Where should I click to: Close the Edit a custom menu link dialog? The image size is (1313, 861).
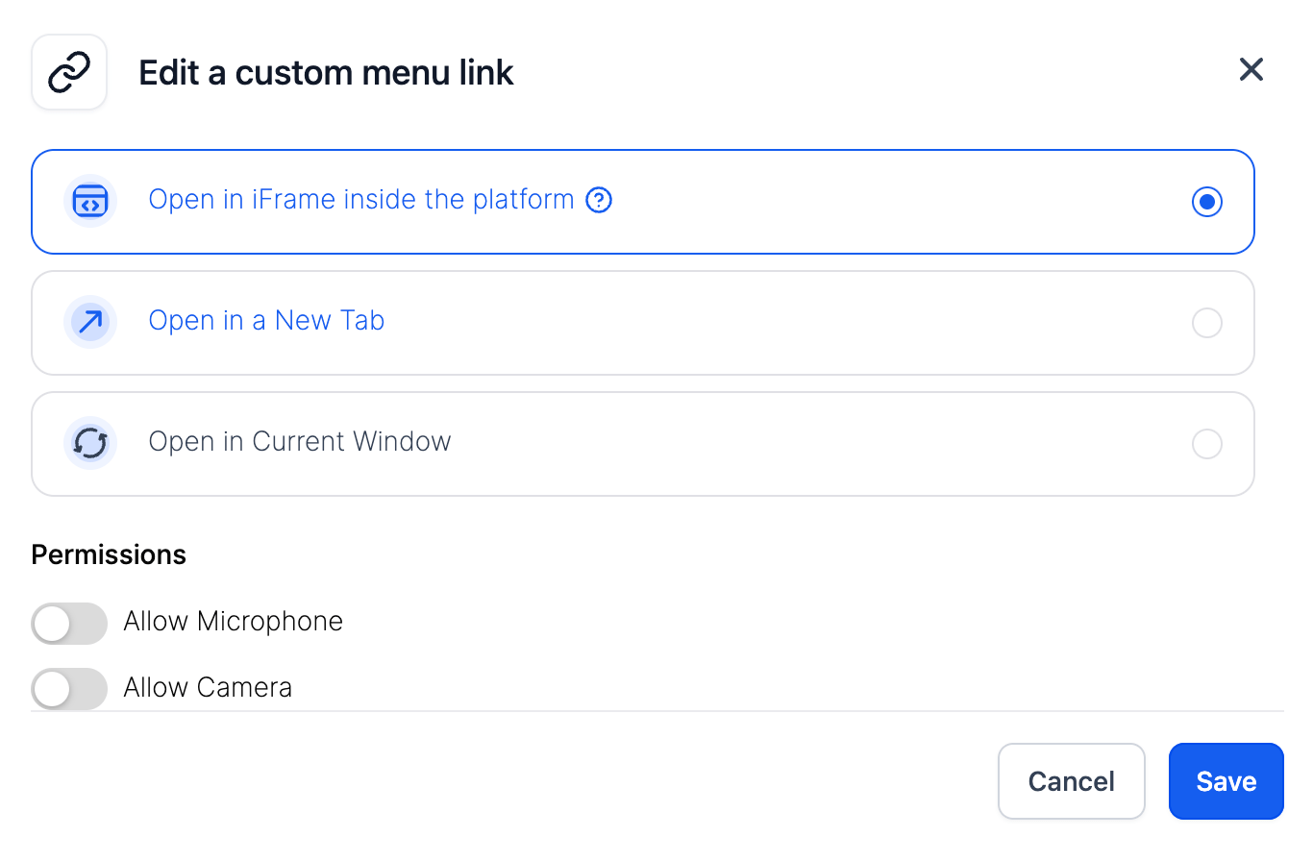click(1251, 69)
